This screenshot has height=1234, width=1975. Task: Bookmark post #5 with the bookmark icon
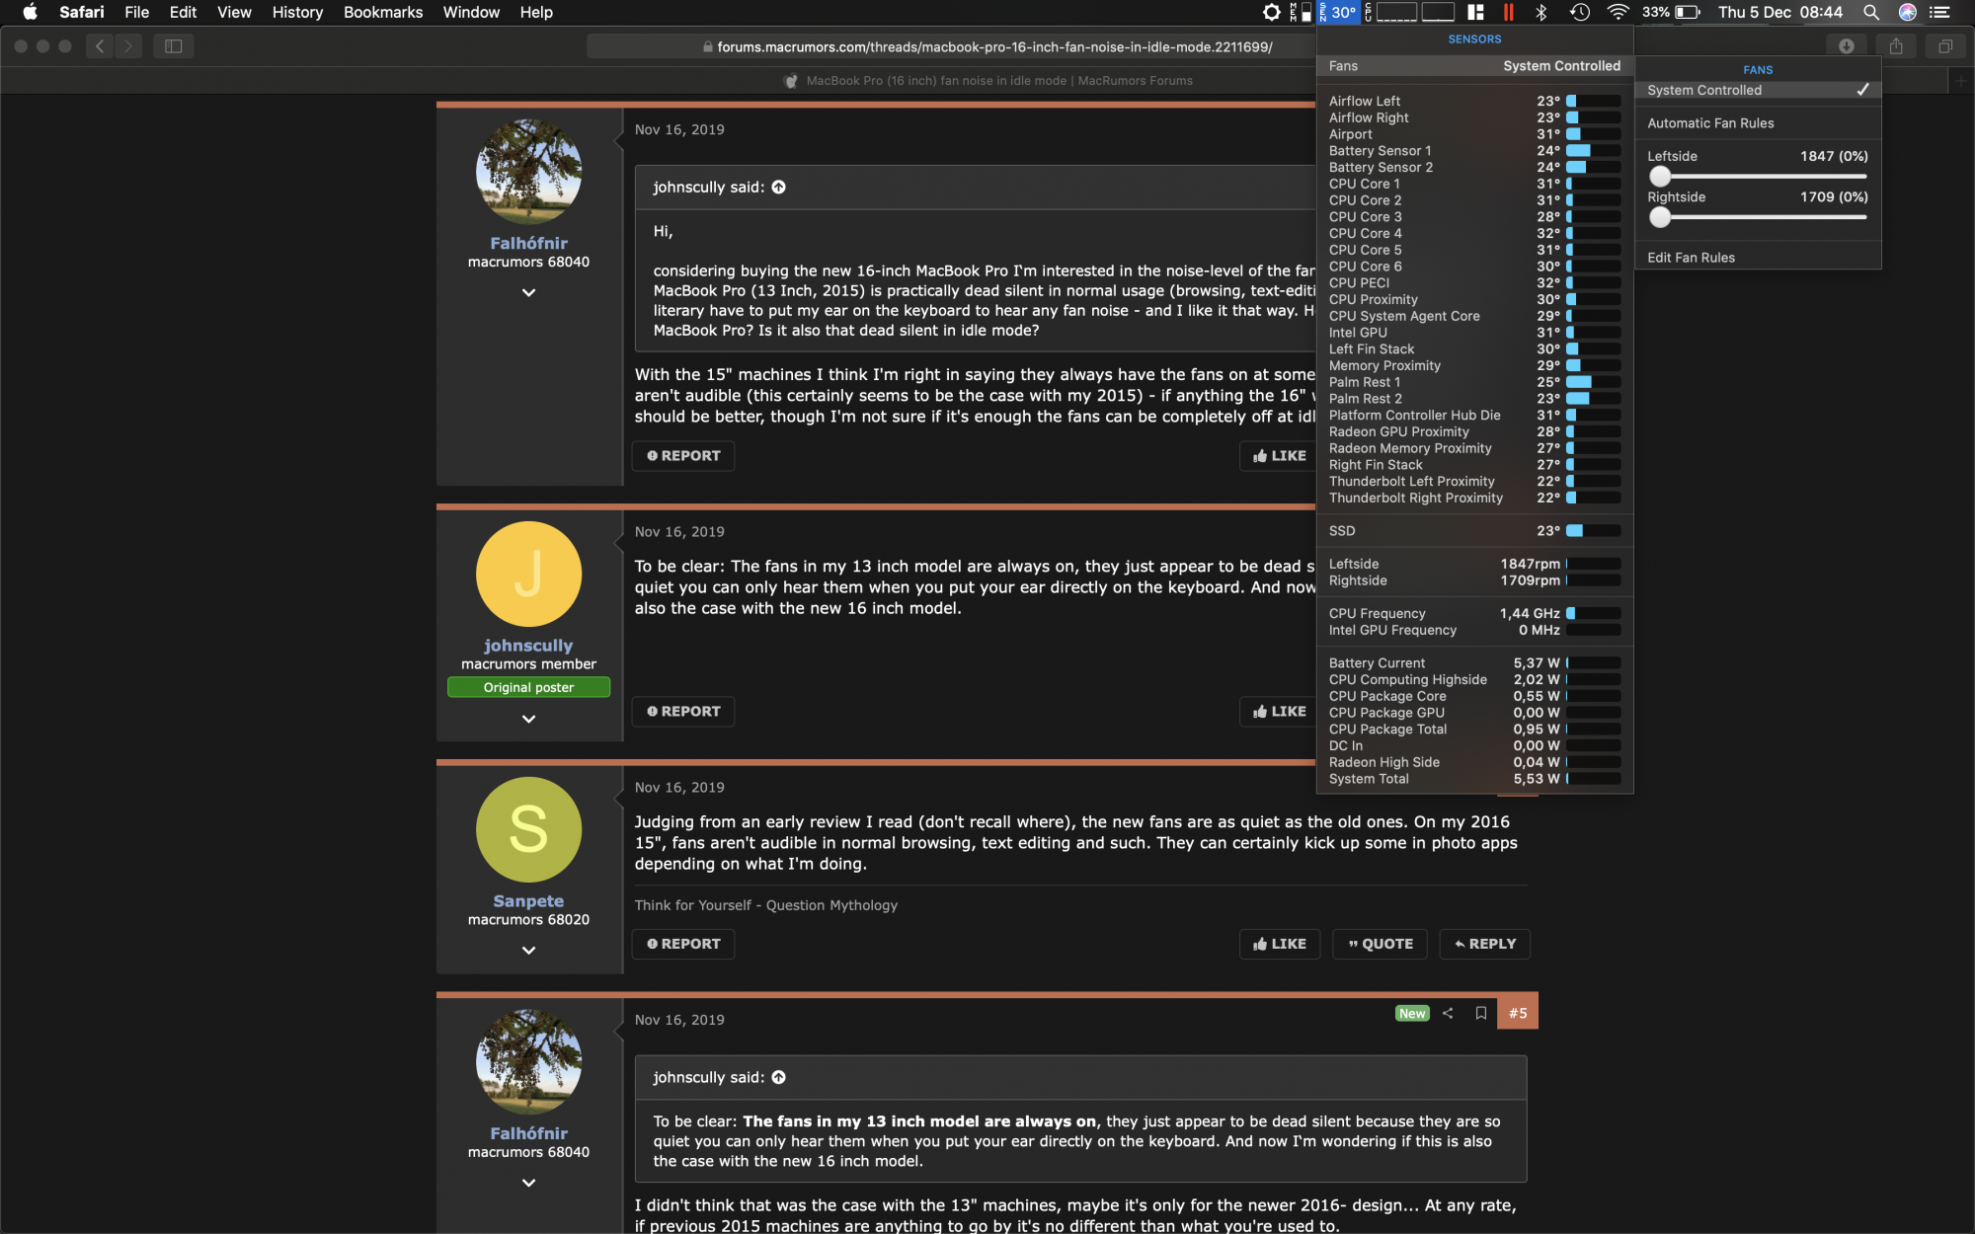[x=1481, y=1013]
